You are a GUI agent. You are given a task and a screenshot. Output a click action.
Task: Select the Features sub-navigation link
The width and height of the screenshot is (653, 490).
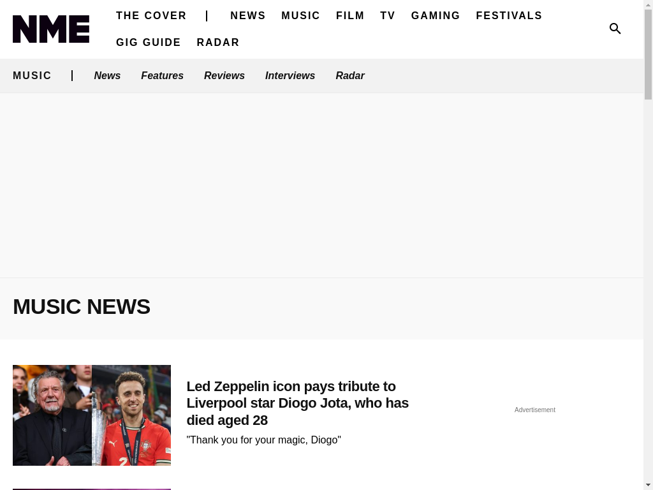162,75
